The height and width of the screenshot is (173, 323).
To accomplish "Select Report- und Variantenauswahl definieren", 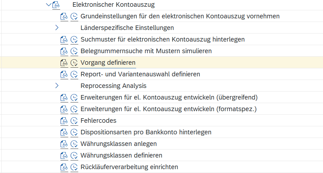I will coord(140,74).
